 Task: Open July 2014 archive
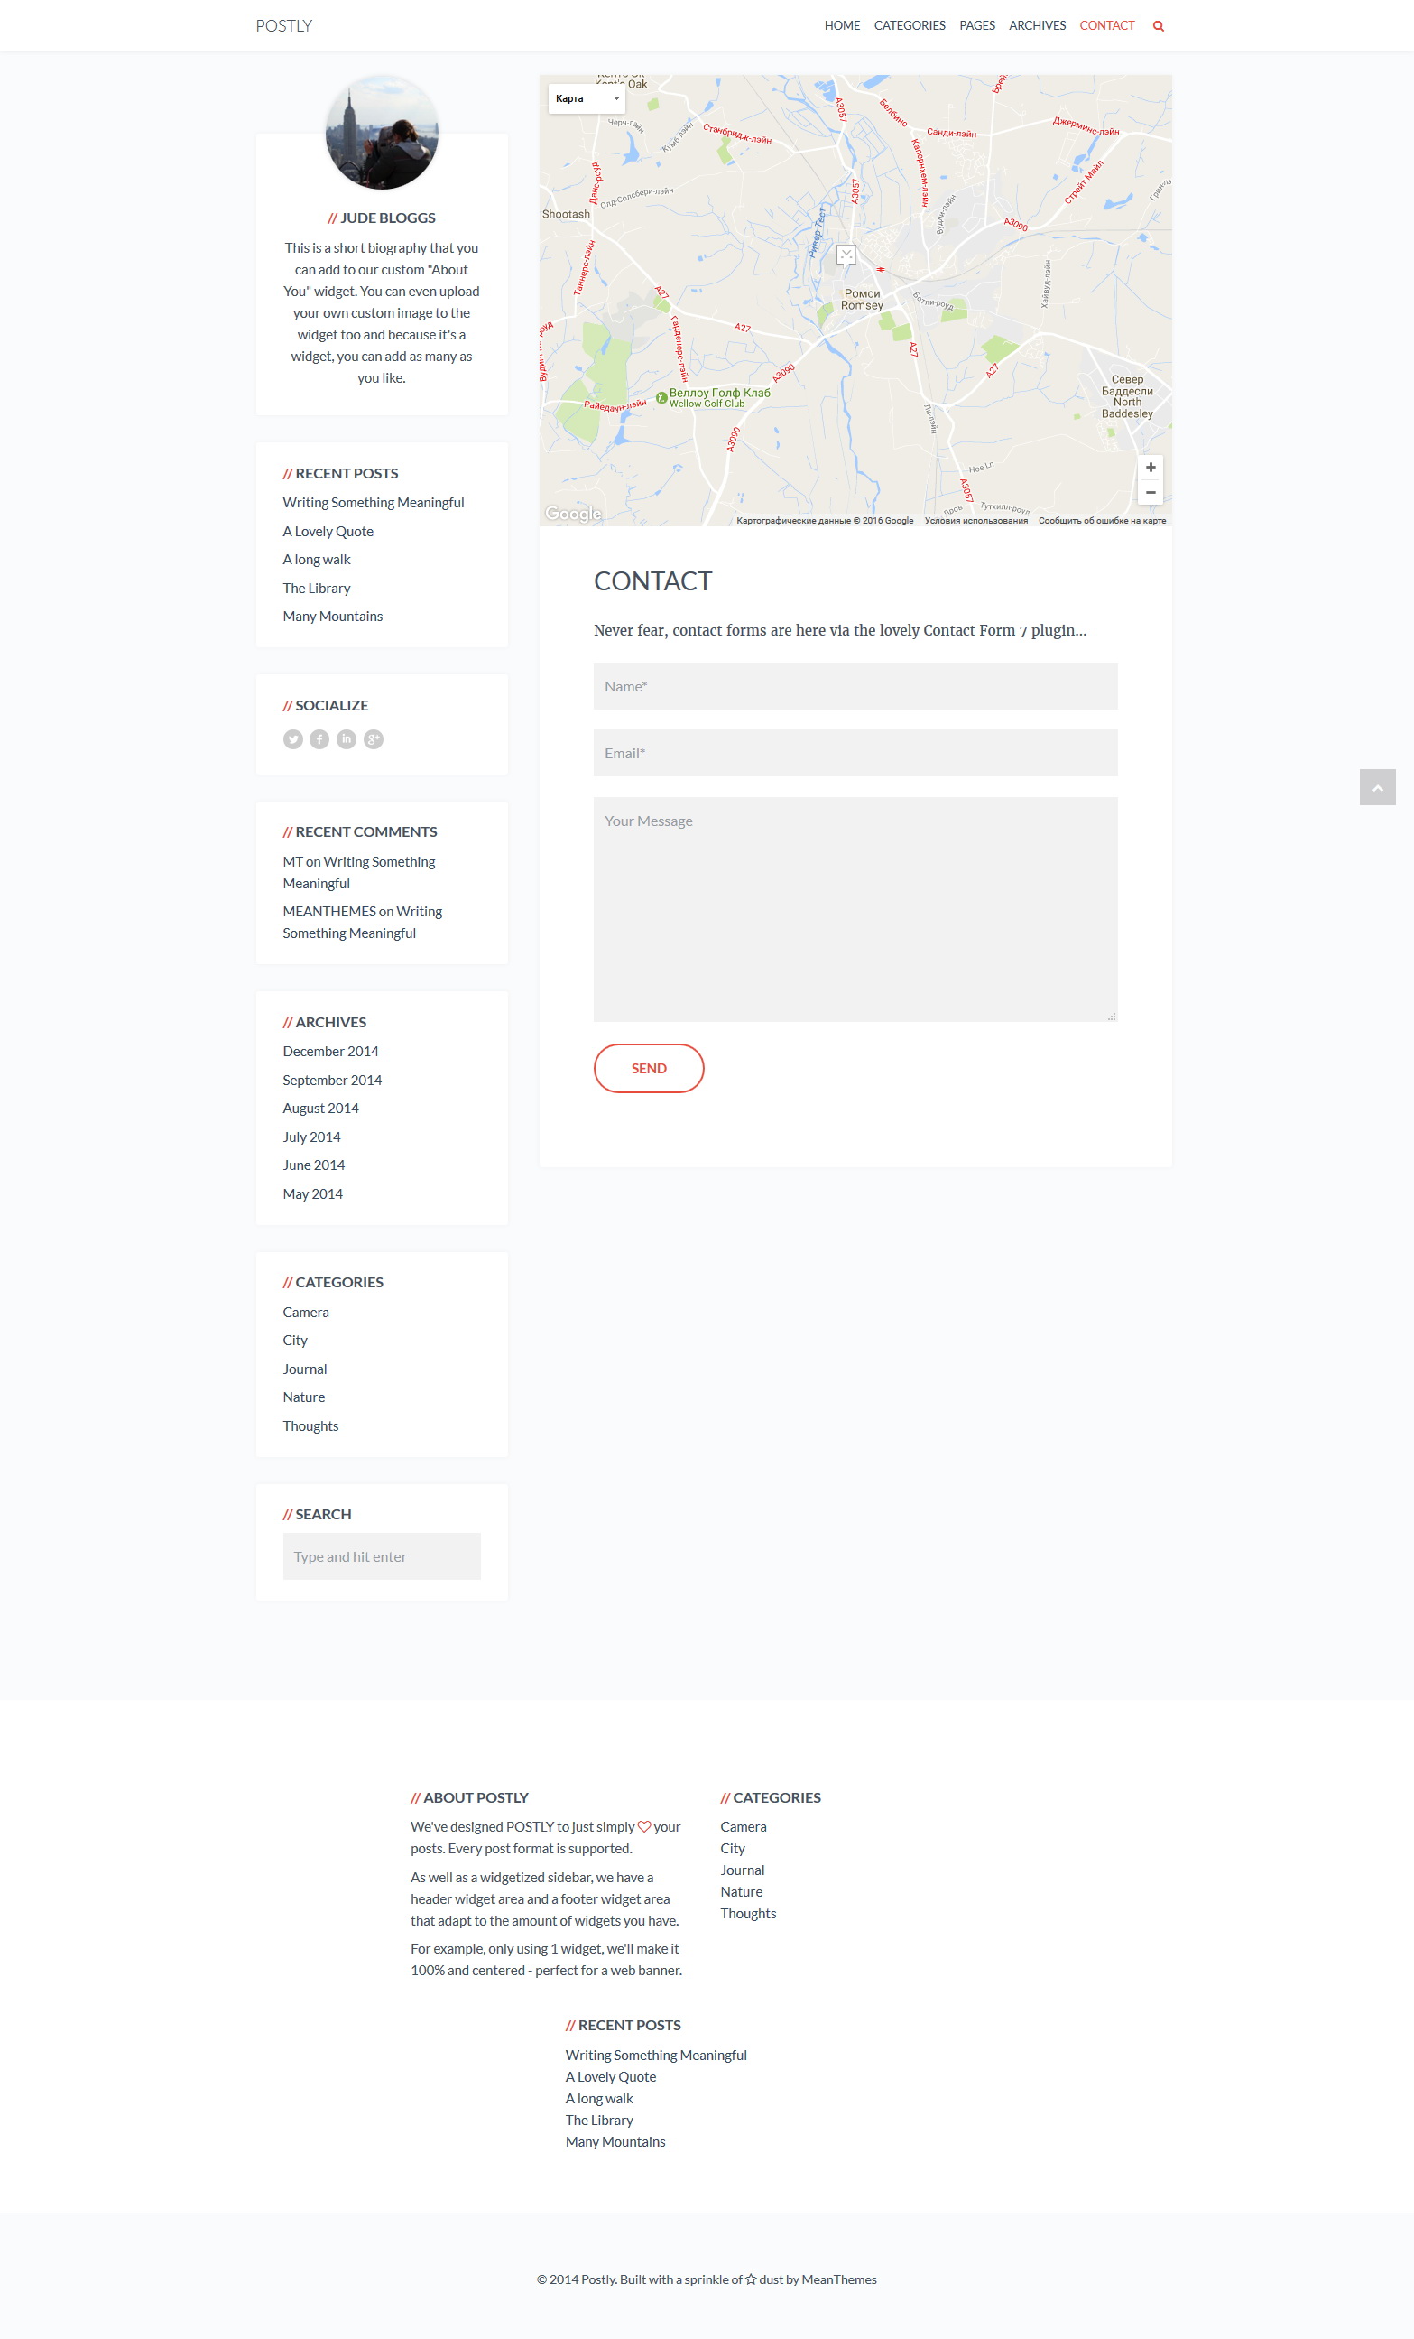click(311, 1137)
